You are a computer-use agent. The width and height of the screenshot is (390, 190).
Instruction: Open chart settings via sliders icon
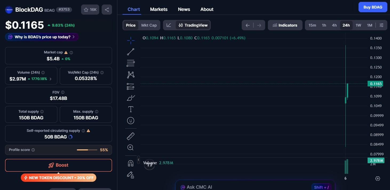[x=381, y=25]
